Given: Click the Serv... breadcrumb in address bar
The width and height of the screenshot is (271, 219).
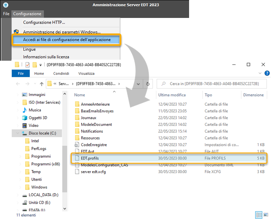Looking at the screenshot, I should 64,84.
